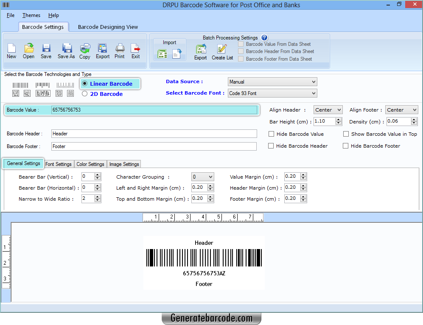Check Show Barcode Value in Top
The image size is (423, 325).
pyautogui.click(x=346, y=134)
